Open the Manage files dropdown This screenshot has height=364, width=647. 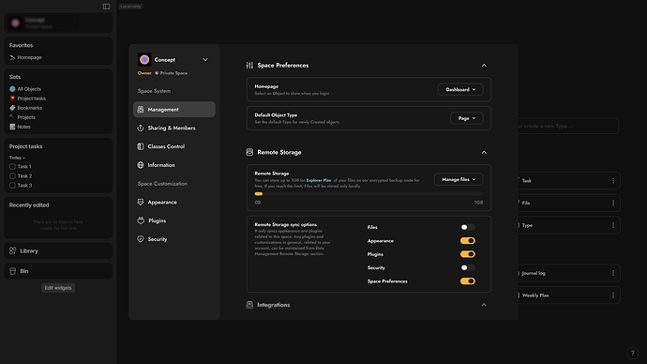pos(459,179)
